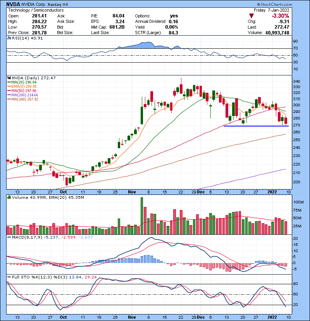Click the MACD 20 level axis label
Screen dimensions: 310x321
296,239
